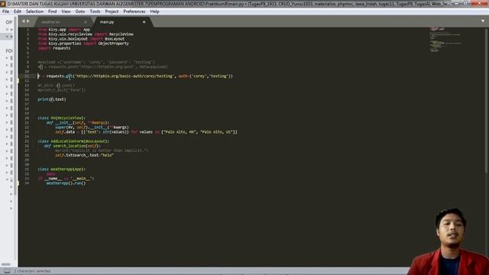The height and width of the screenshot is (275, 489).
Task: Click the 'import requests' line
Action: pos(54,48)
